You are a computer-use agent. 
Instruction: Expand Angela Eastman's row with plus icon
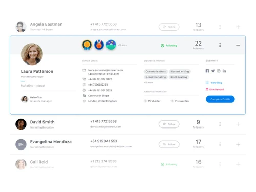pyautogui.click(x=238, y=27)
